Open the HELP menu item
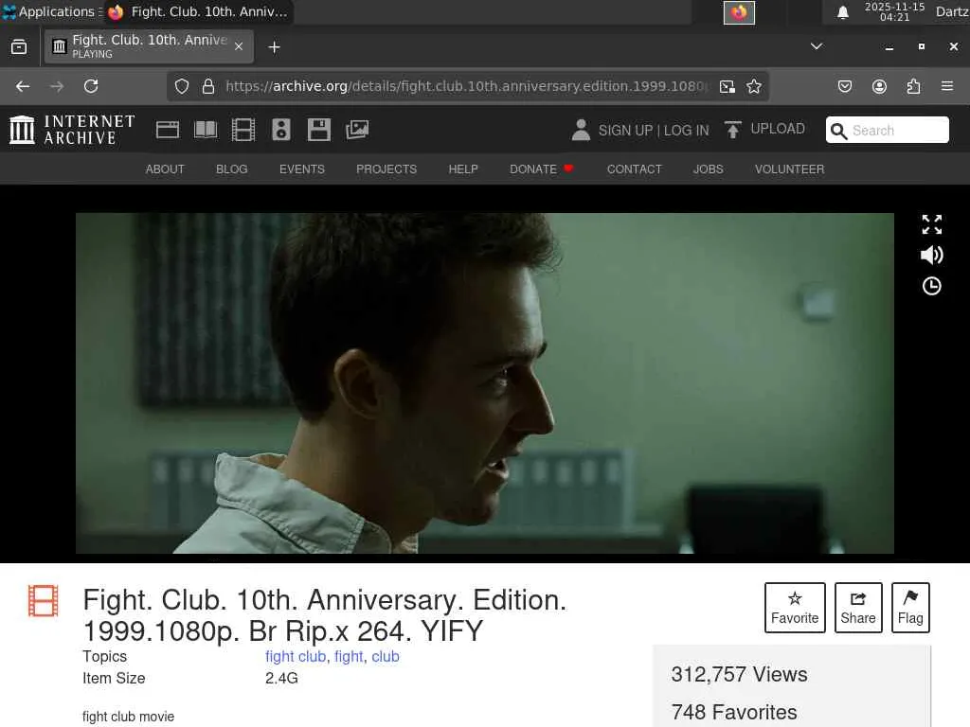The image size is (970, 727). [x=463, y=169]
